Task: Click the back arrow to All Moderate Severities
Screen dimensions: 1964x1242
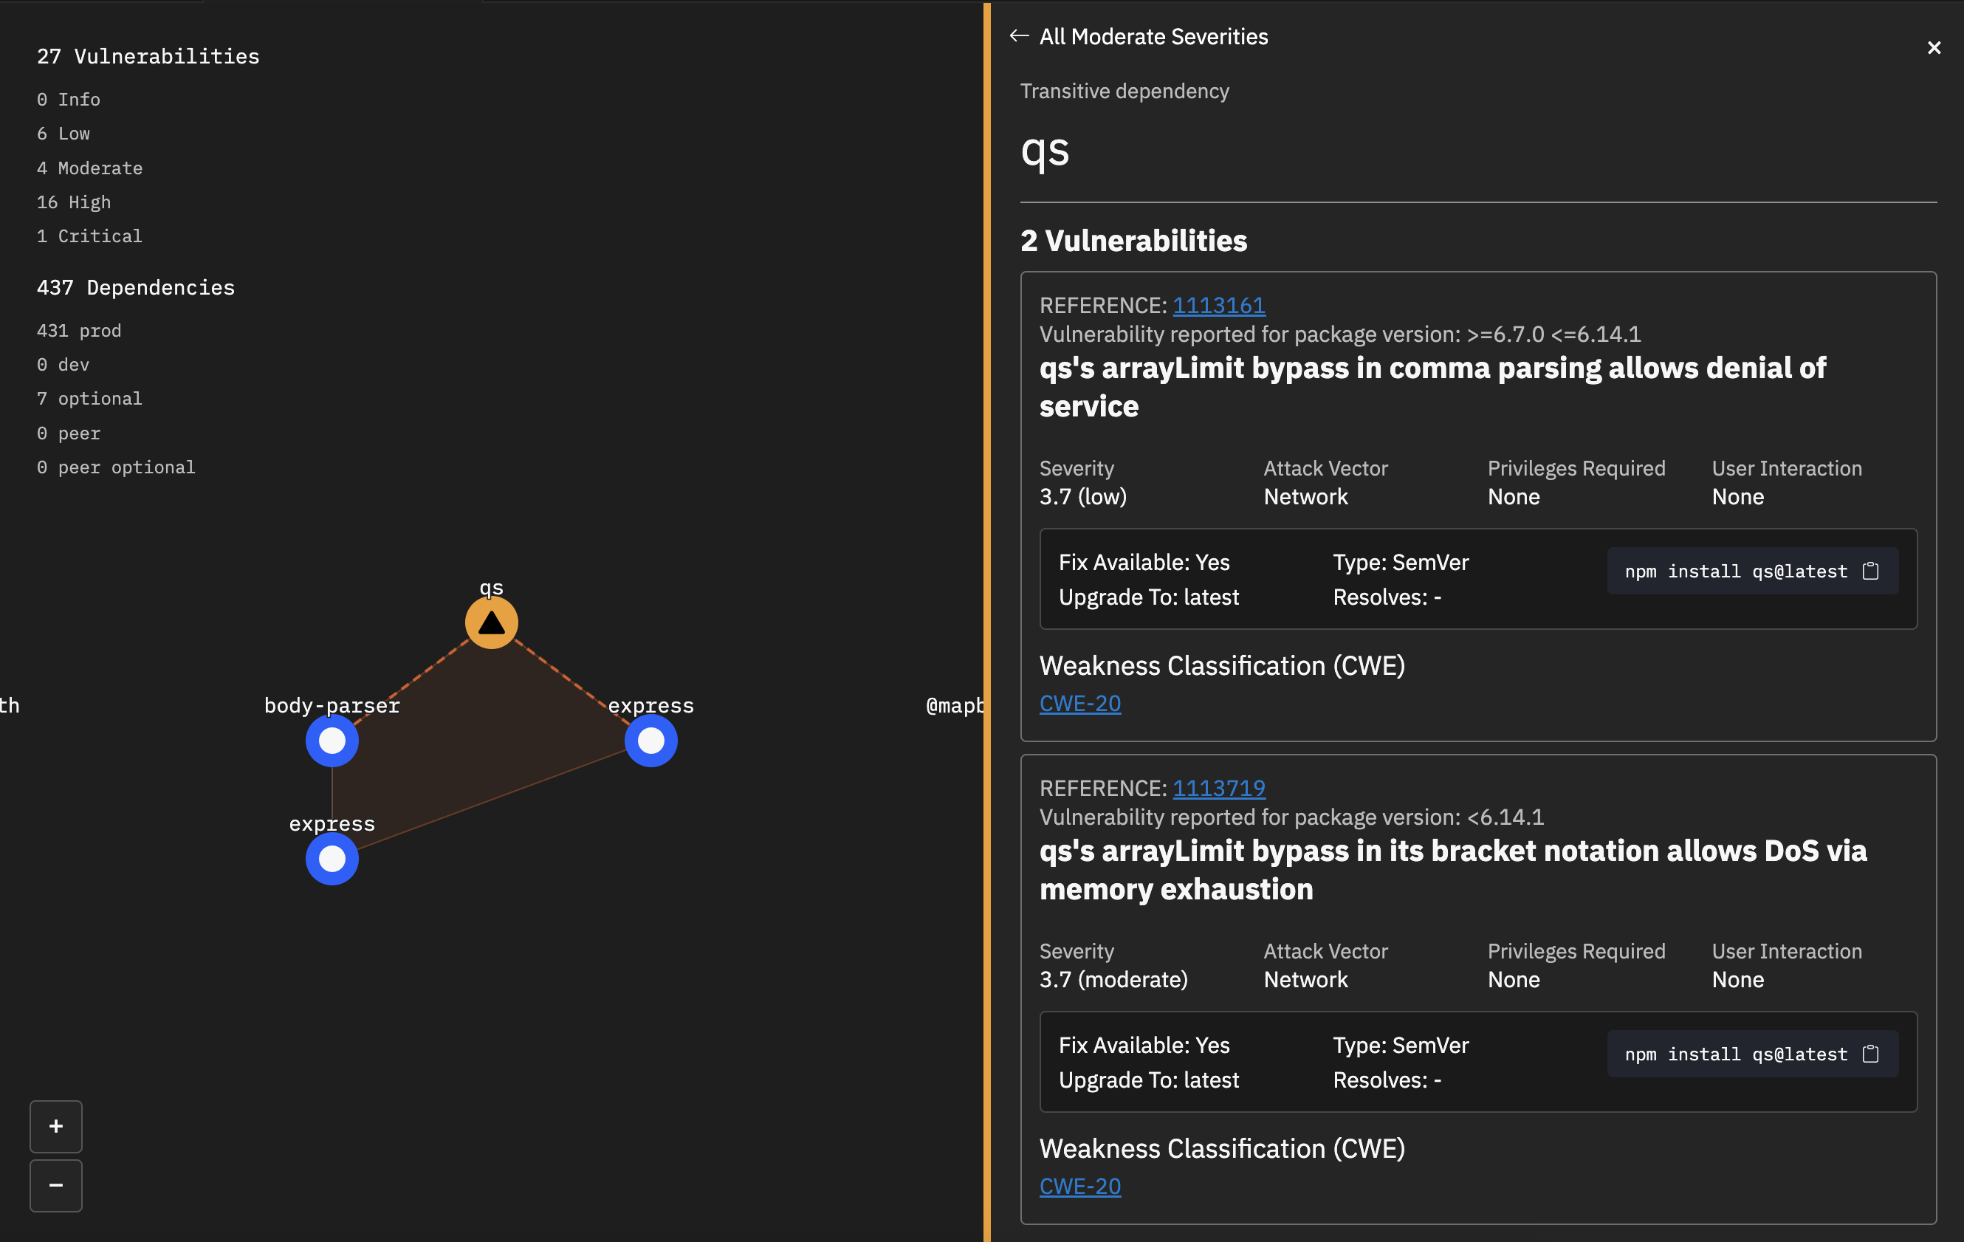Action: [1019, 36]
